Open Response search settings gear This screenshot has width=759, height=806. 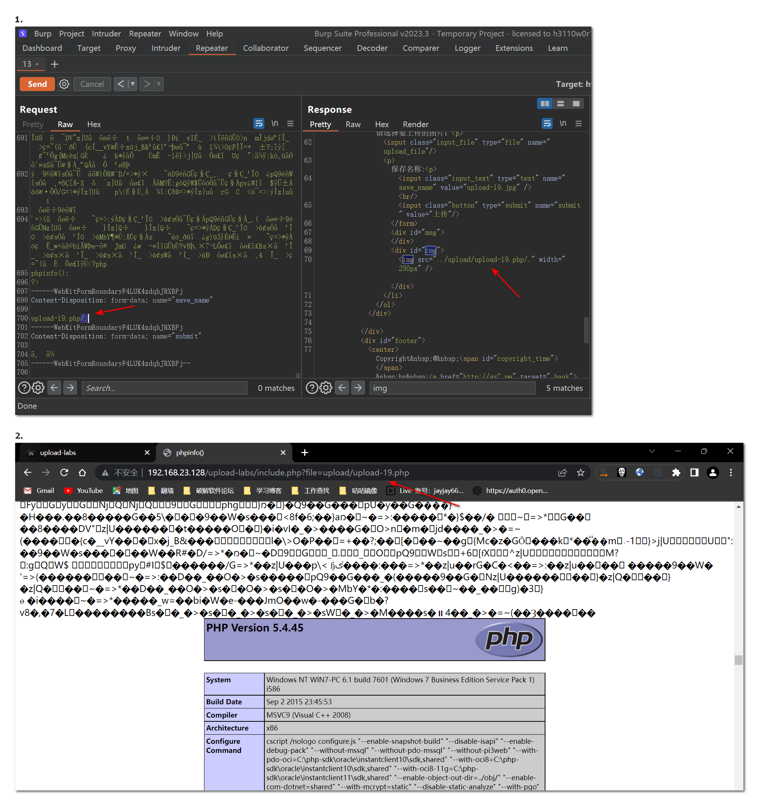point(326,388)
